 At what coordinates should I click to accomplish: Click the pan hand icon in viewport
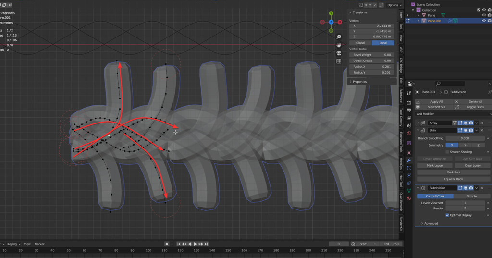point(339,45)
